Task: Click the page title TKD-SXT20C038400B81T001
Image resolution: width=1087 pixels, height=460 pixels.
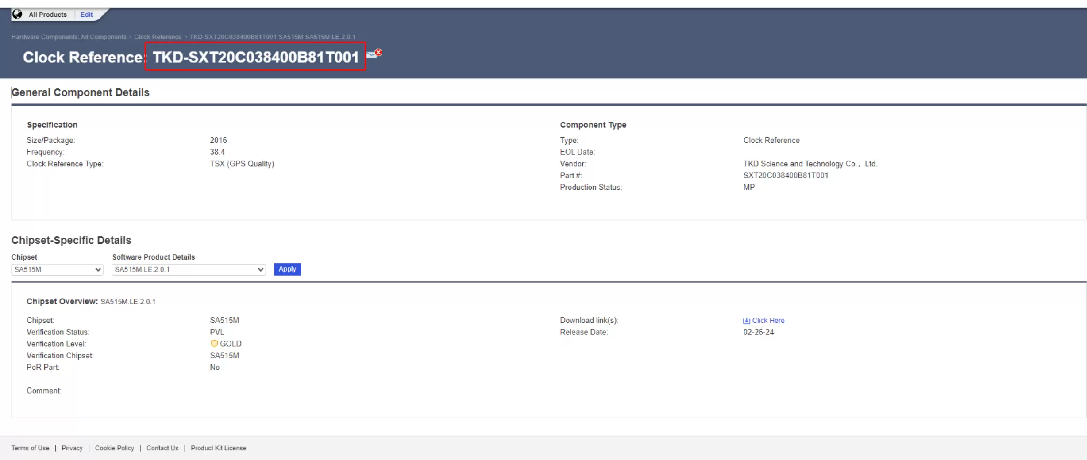Action: [x=255, y=57]
